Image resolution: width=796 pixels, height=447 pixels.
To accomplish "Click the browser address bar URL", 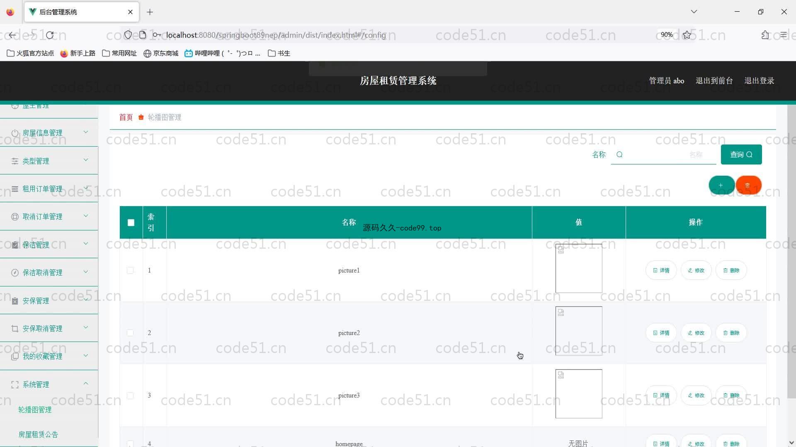I will click(276, 35).
